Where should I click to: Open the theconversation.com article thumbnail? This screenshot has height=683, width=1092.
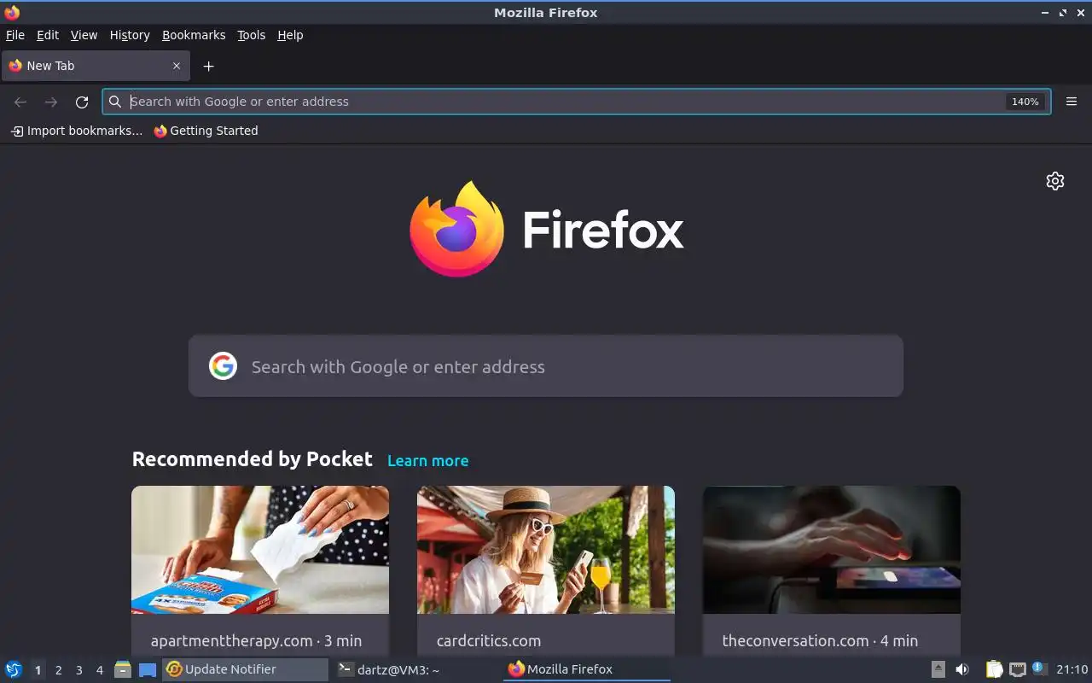832,550
